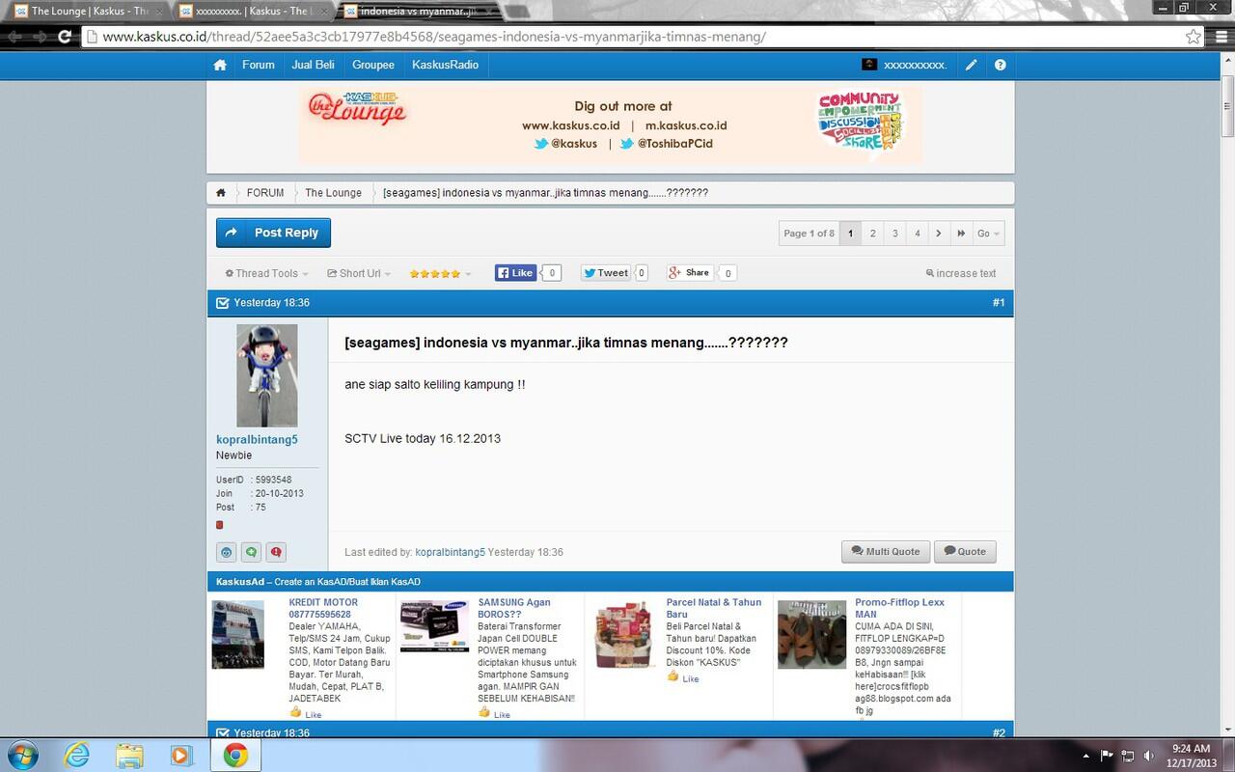
Task: Open KREDIT MOTOR ad title
Action: (x=323, y=608)
